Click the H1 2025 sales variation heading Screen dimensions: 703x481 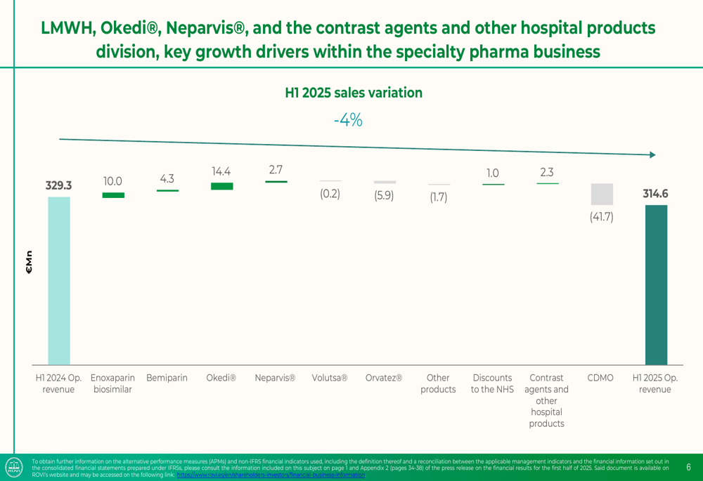tap(353, 93)
